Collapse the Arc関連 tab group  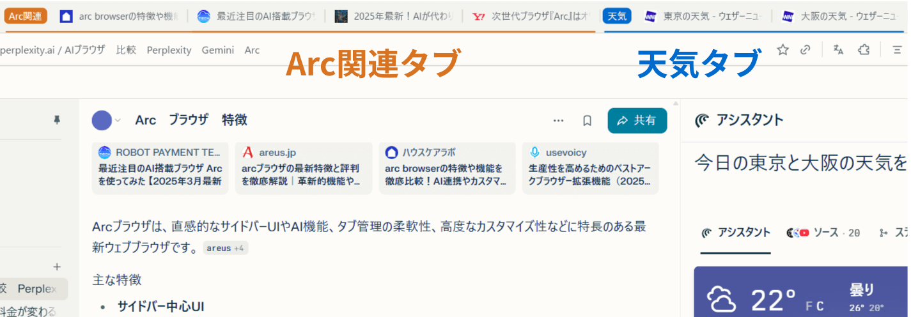click(x=26, y=16)
